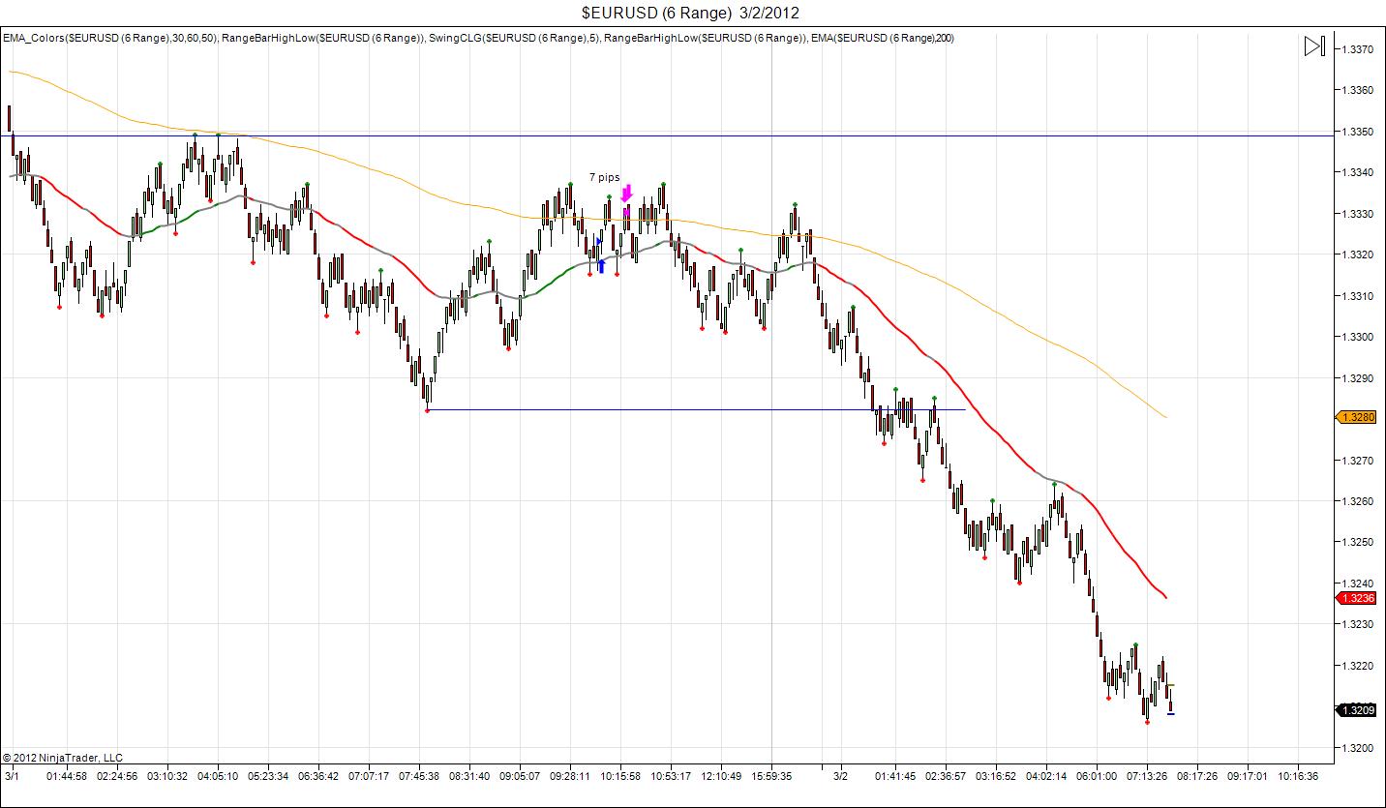This screenshot has width=1386, height=808.
Task: Click the black 1.3209 last price marker
Action: pos(1356,710)
